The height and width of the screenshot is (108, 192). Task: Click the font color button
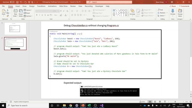tap(66, 15)
